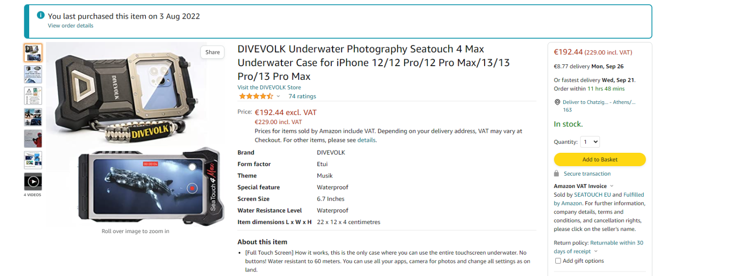Viewport: 730px width, 276px height.
Task: Click the secure transaction padlock icon
Action: [x=556, y=173]
